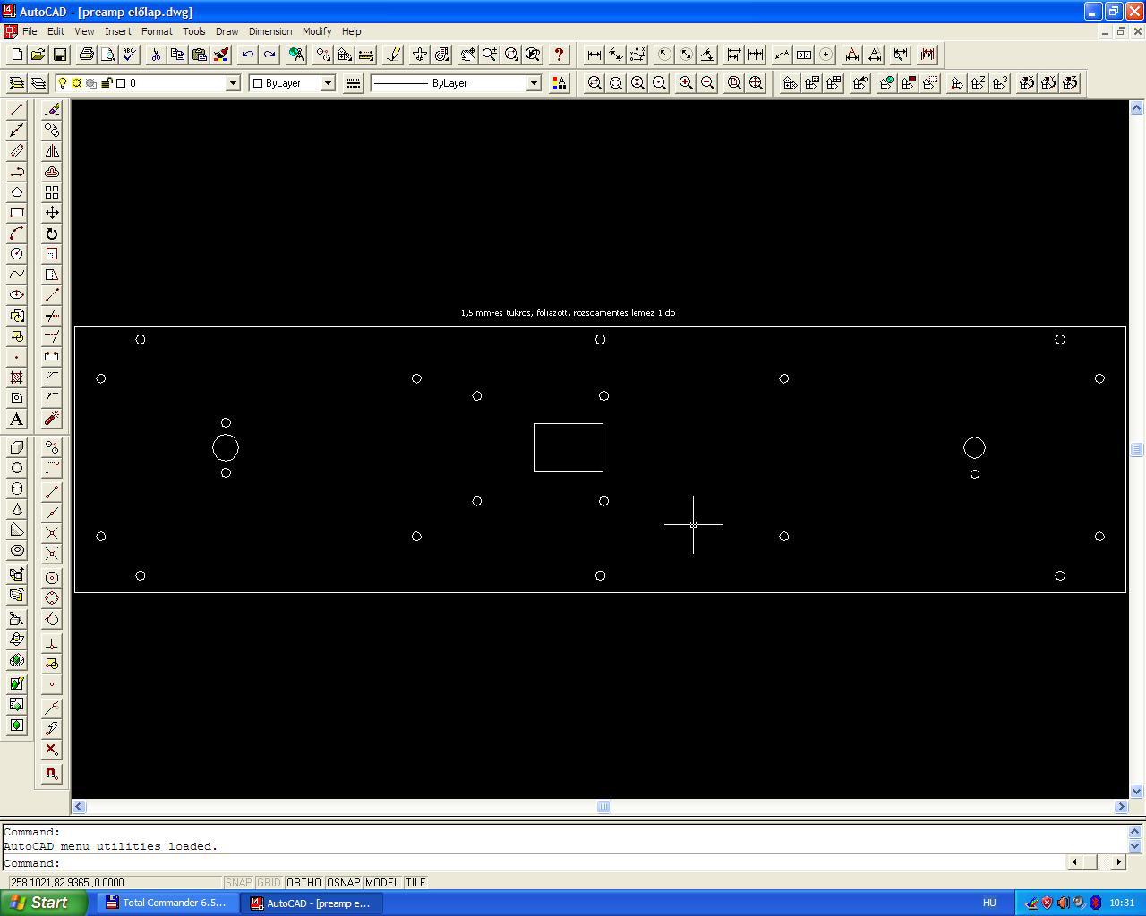Image resolution: width=1146 pixels, height=916 pixels.
Task: Open the Help question mark icon
Action: [560, 55]
